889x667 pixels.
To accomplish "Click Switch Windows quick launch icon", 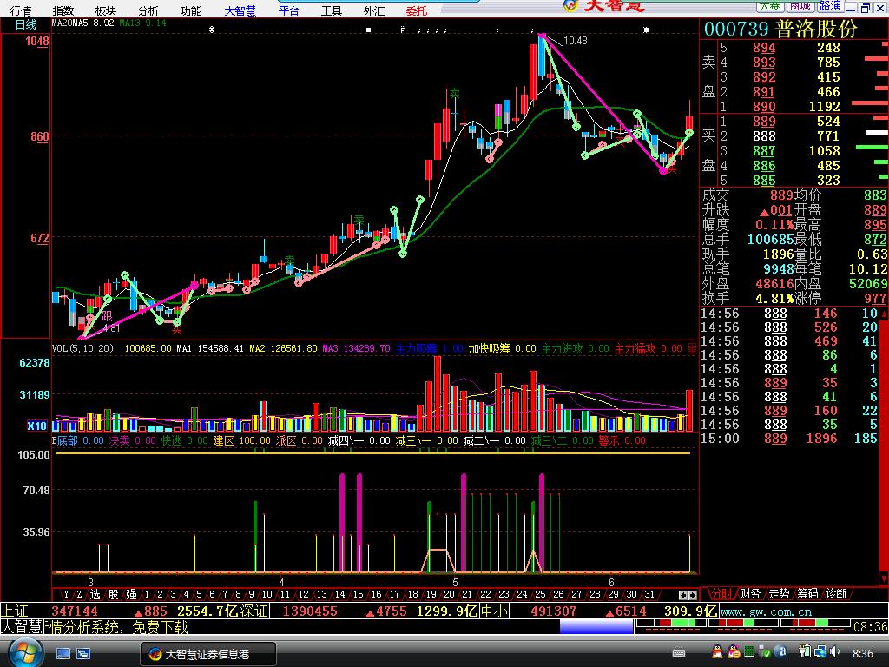I will pyautogui.click(x=83, y=653).
